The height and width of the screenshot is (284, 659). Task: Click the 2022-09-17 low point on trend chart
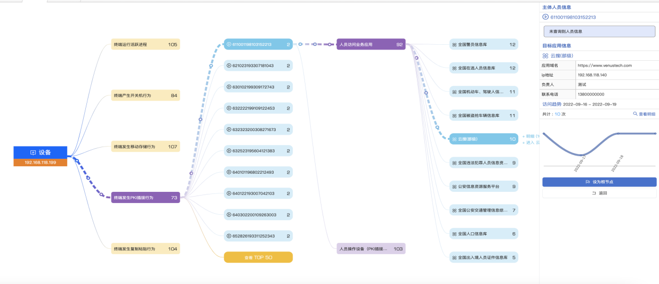[x=581, y=155]
